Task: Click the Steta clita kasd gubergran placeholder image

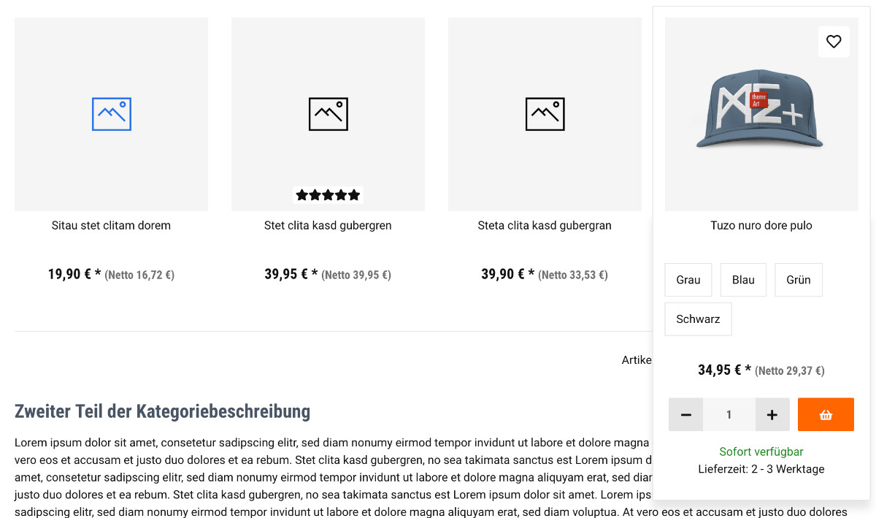Action: (545, 115)
